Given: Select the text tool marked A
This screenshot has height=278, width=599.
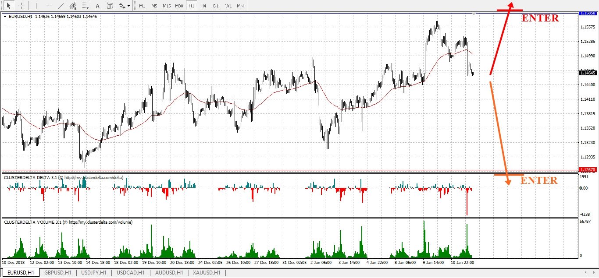Looking at the screenshot, I should tap(97, 6).
